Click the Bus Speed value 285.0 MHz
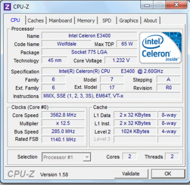190x185 pixels. tap(63, 131)
